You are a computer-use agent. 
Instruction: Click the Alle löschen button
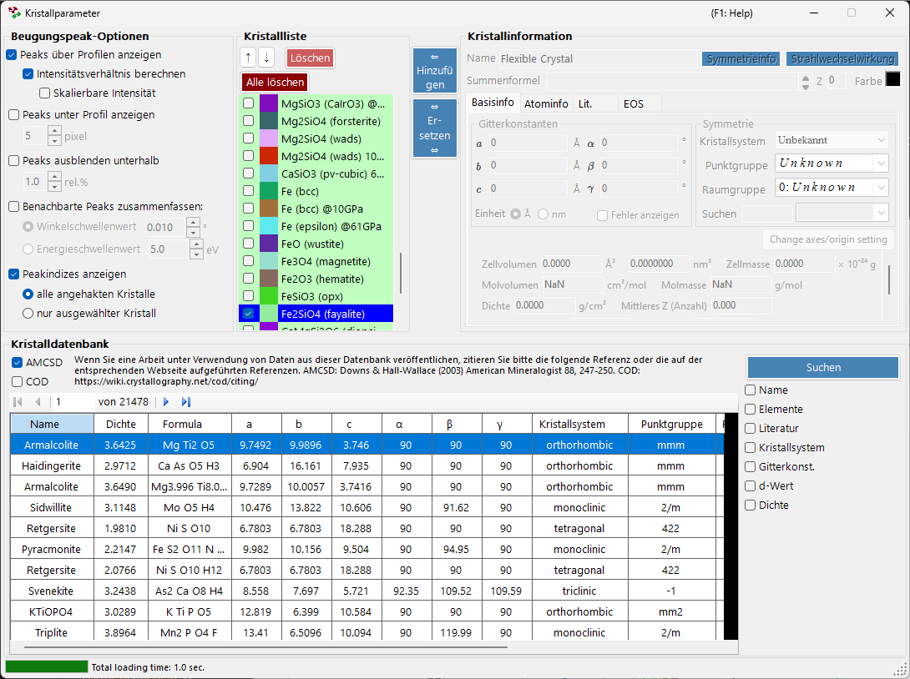coord(275,83)
